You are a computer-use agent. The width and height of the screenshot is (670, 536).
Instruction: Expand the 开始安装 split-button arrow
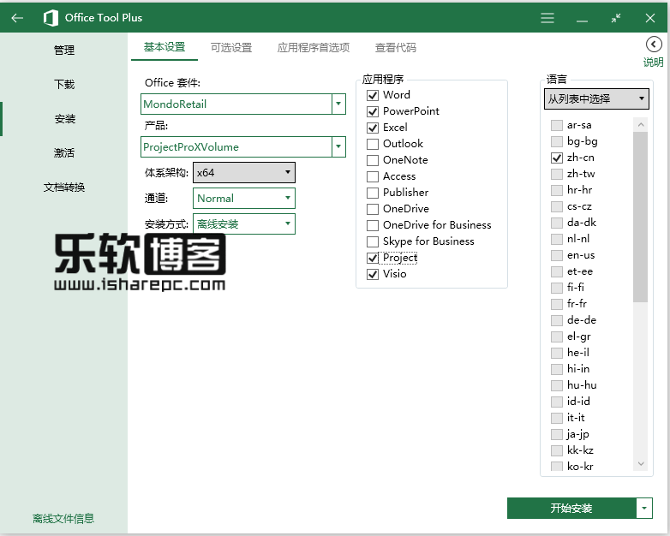tap(644, 509)
